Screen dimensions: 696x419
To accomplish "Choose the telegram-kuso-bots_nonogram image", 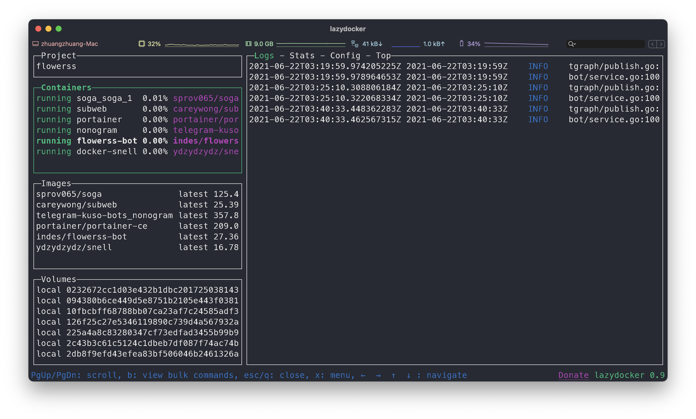I will point(137,215).
